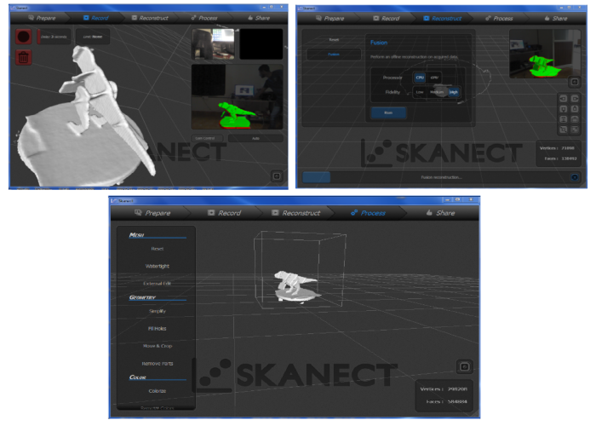Select the downward-facing camera view preset icon

pyautogui.click(x=564, y=109)
